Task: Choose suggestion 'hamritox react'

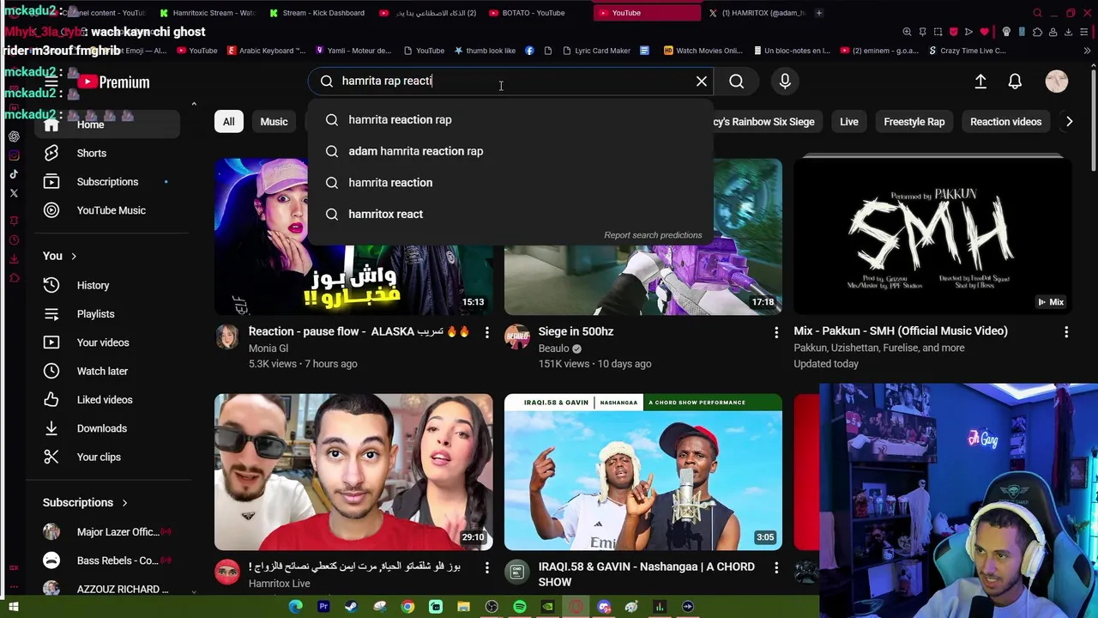Action: (510, 214)
